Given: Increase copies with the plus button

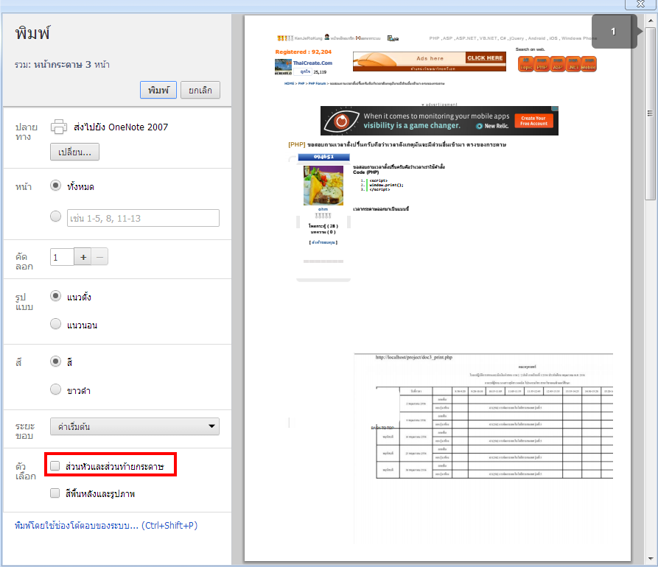Looking at the screenshot, I should 83,257.
